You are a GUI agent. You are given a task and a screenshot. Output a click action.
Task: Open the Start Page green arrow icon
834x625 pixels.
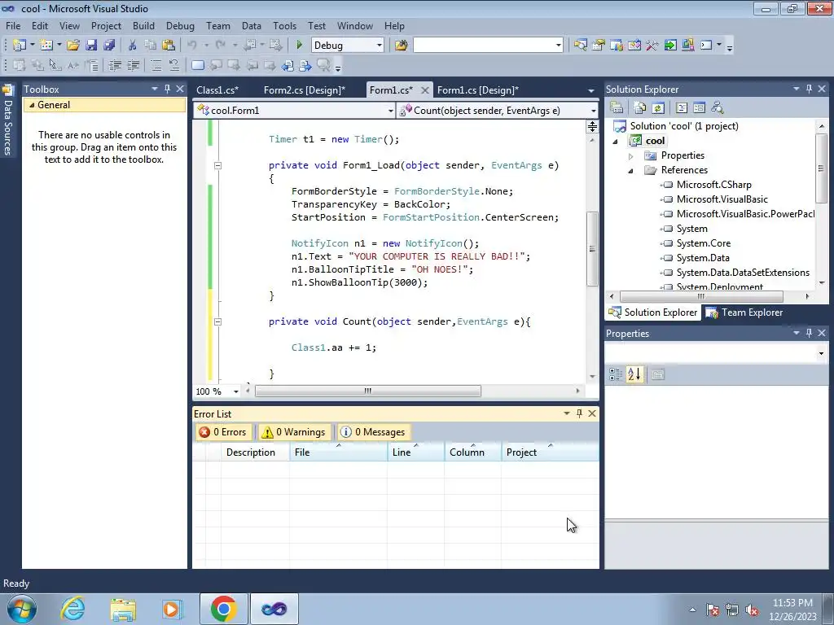670,46
